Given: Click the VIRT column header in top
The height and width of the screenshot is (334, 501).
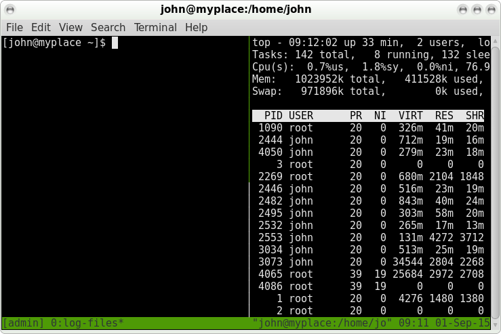Looking at the screenshot, I should point(411,116).
